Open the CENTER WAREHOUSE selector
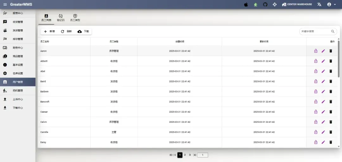The width and height of the screenshot is (342, 162). 297,4
